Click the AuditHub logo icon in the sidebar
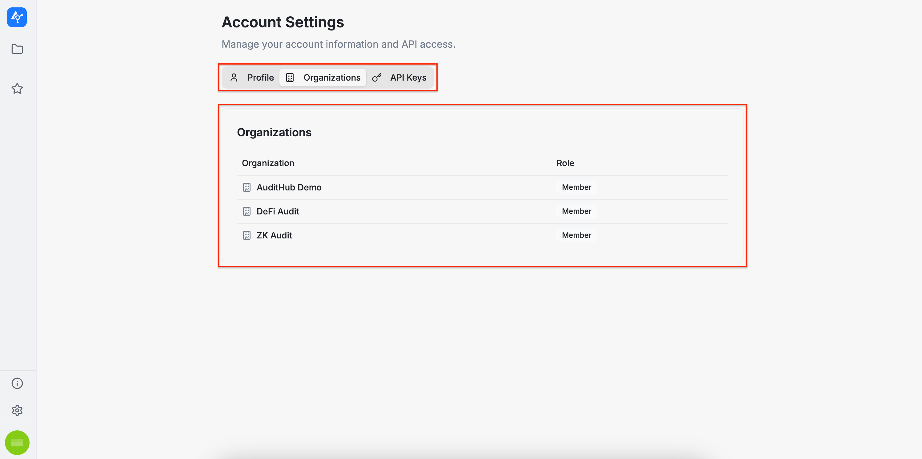Screen dimensions: 922x459 click(x=17, y=17)
